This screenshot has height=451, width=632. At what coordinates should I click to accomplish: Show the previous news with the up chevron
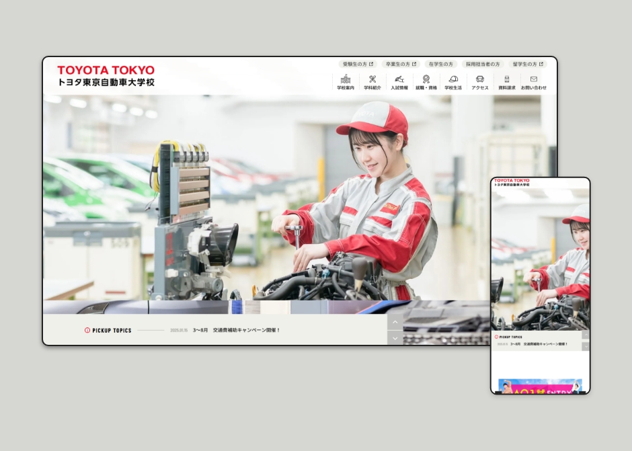[395, 322]
